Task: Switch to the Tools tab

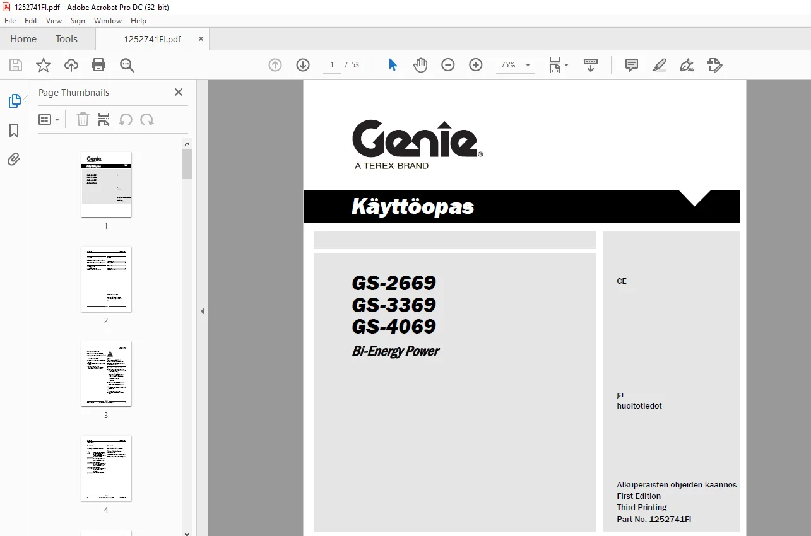Action: (66, 39)
